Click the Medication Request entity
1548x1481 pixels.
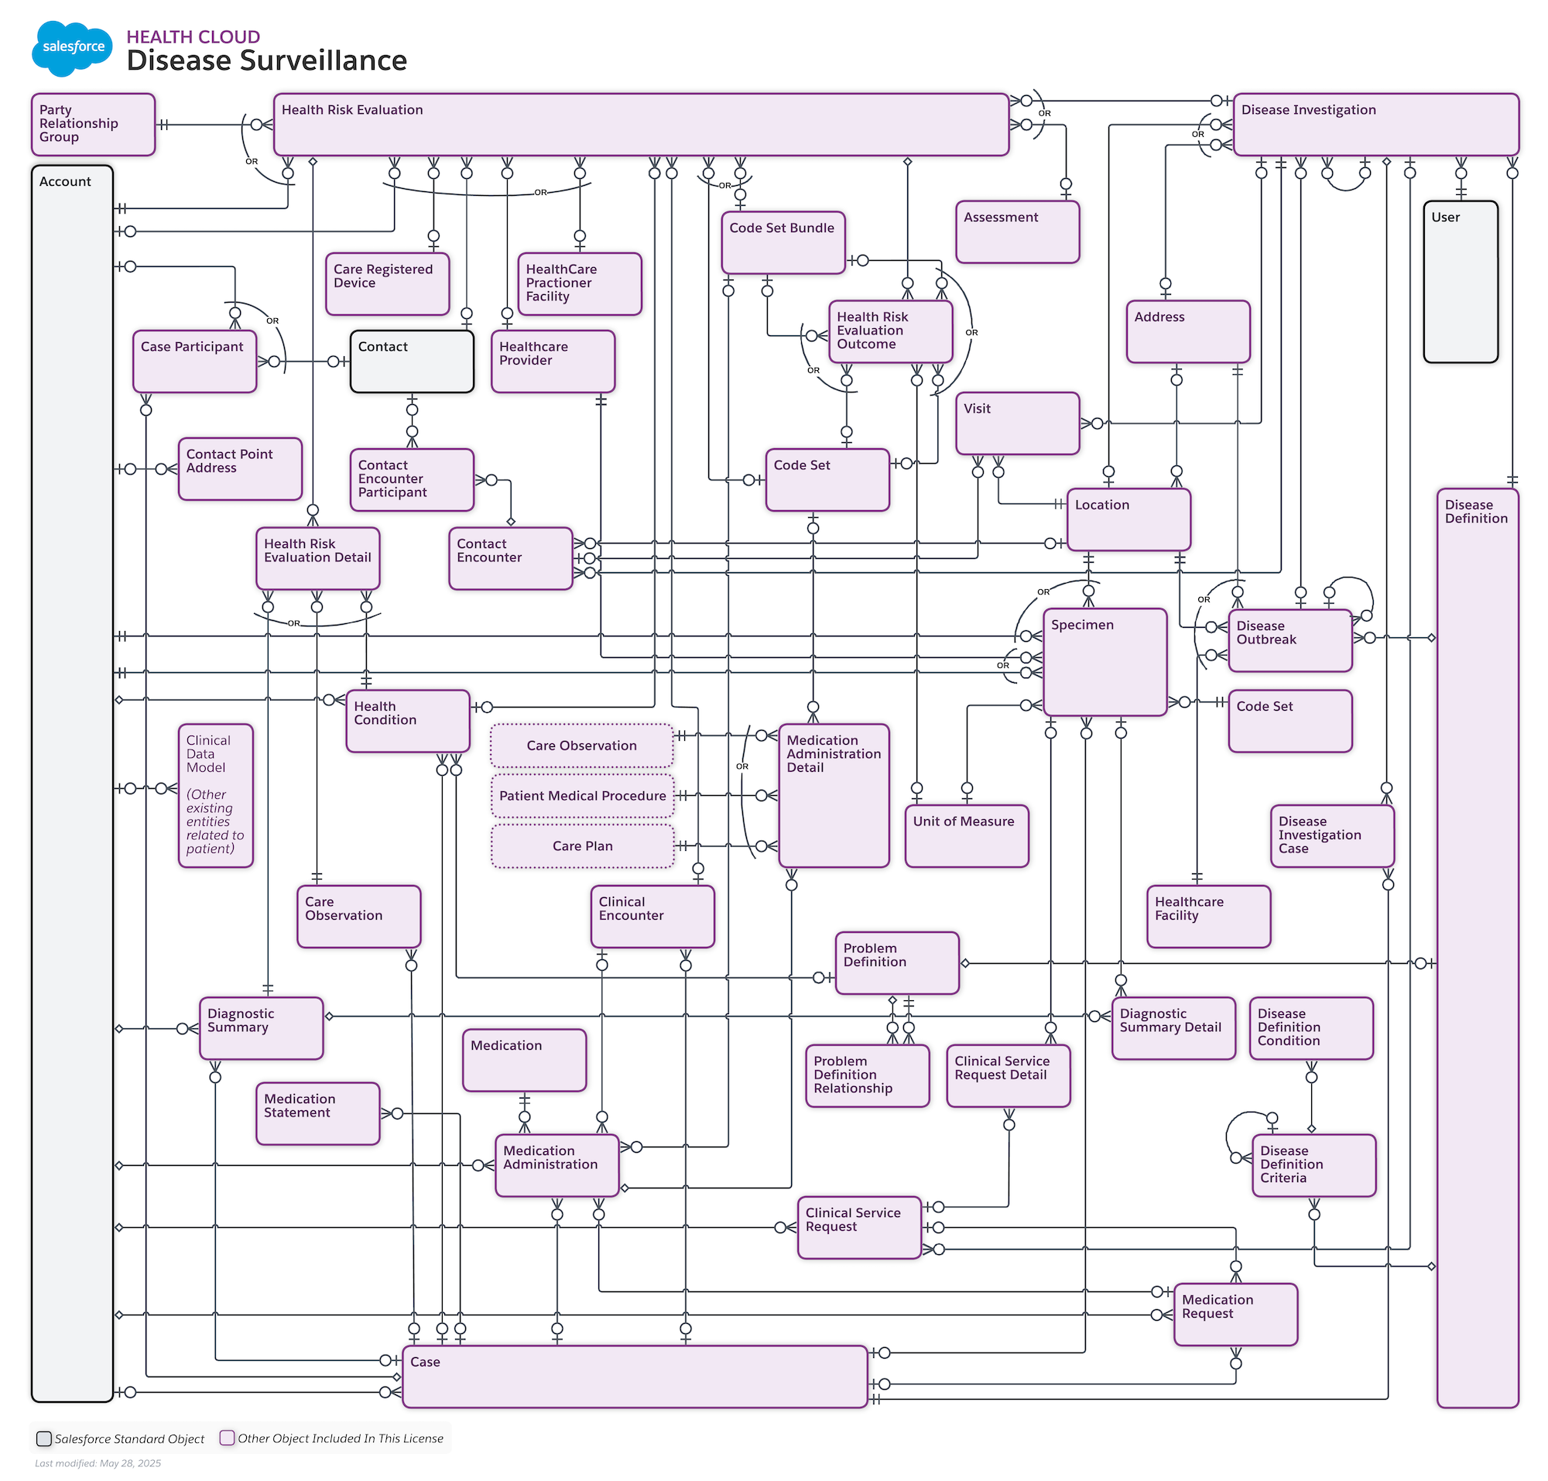[1235, 1315]
